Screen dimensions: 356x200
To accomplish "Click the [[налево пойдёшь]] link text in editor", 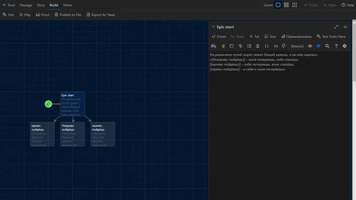I will pyautogui.click(x=225, y=64).
